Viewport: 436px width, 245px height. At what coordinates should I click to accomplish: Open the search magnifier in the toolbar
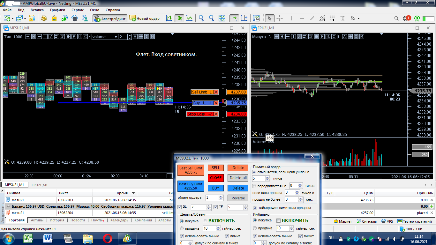tap(396, 19)
